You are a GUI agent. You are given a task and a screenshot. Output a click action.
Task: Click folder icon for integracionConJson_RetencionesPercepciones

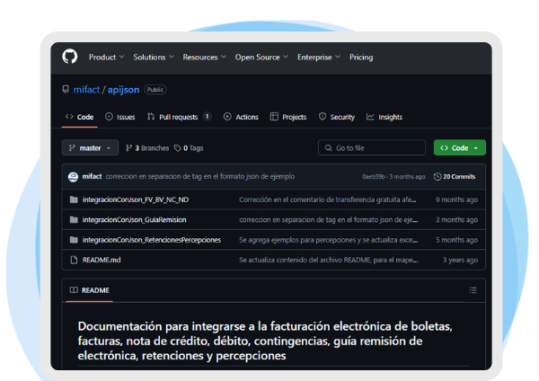[x=74, y=240]
